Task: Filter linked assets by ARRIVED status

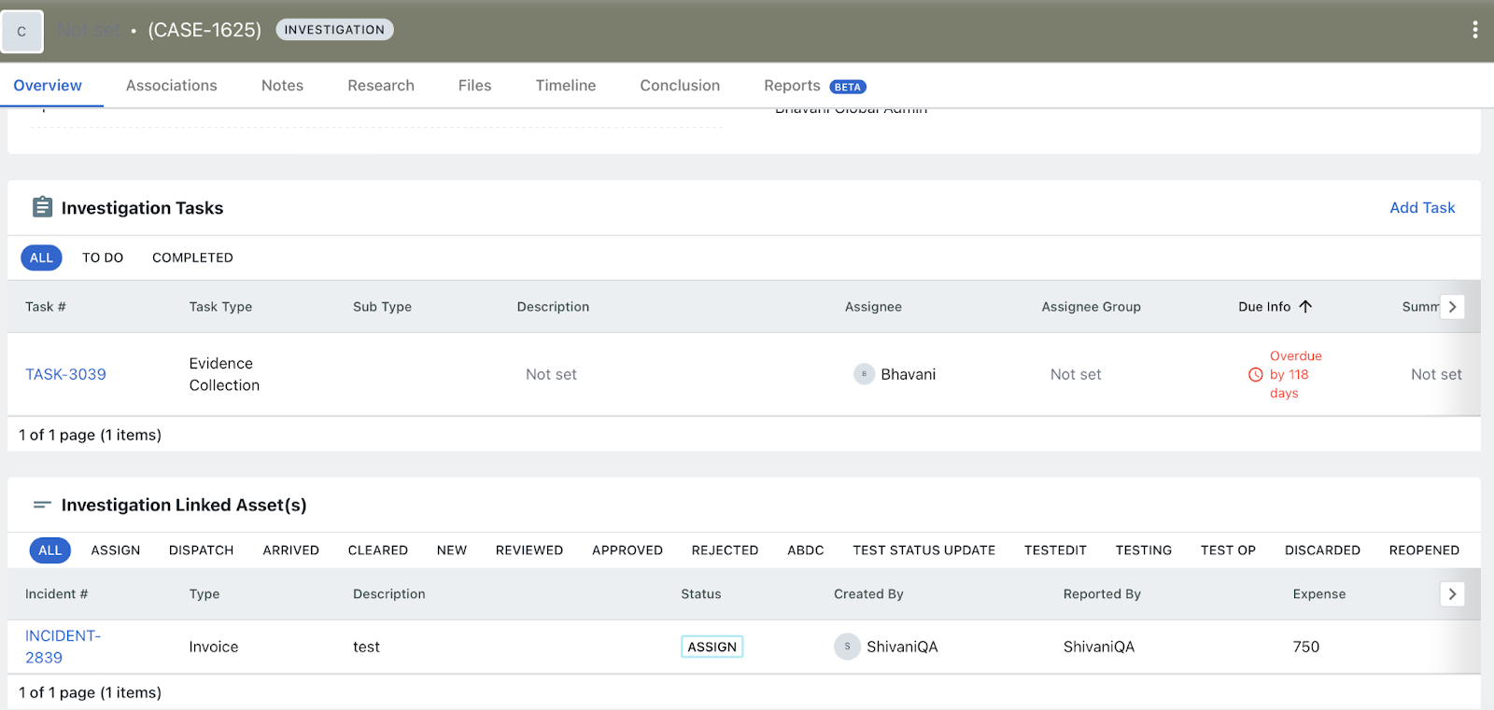Action: click(x=291, y=550)
